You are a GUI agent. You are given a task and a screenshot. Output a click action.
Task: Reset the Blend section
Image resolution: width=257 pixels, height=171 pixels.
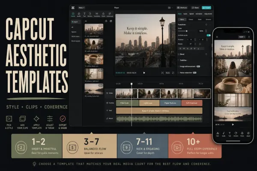pyautogui.click(x=206, y=54)
